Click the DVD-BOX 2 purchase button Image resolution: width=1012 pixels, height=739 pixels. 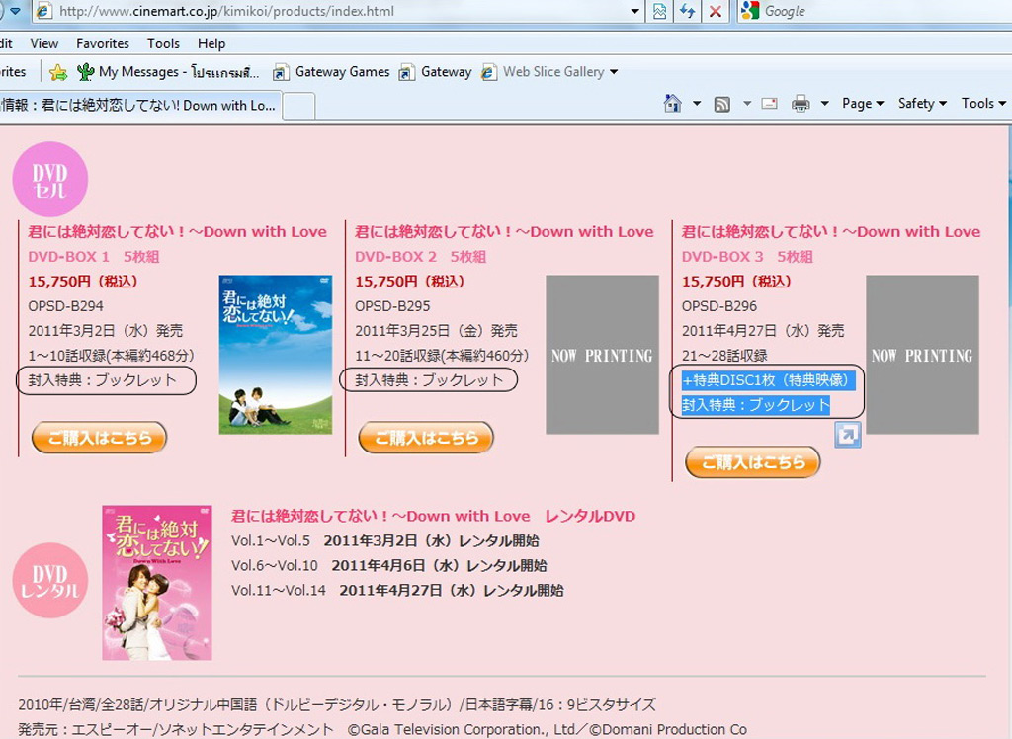click(426, 438)
